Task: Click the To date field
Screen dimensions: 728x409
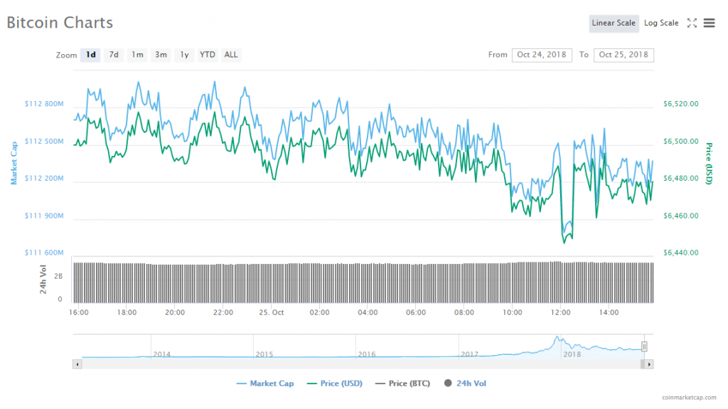Action: (624, 55)
